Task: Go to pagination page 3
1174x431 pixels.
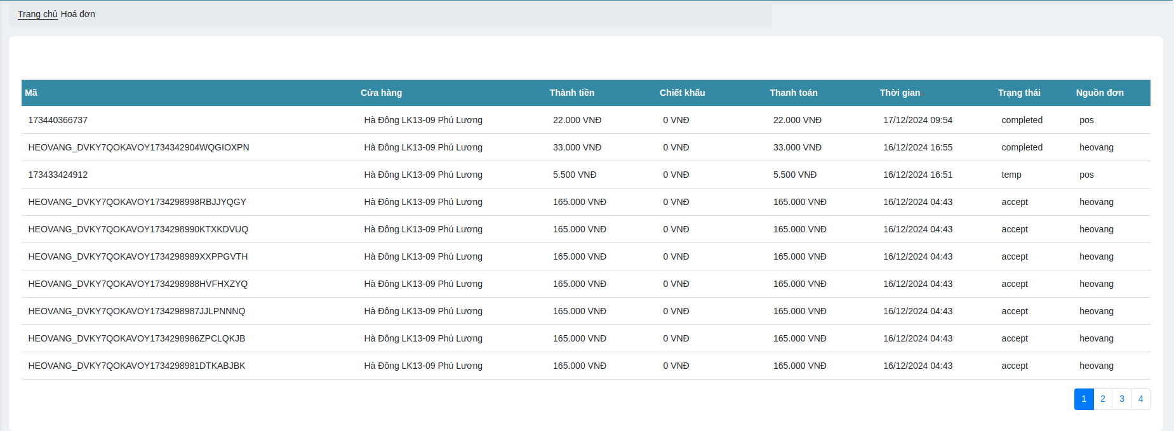Action: pos(1121,399)
